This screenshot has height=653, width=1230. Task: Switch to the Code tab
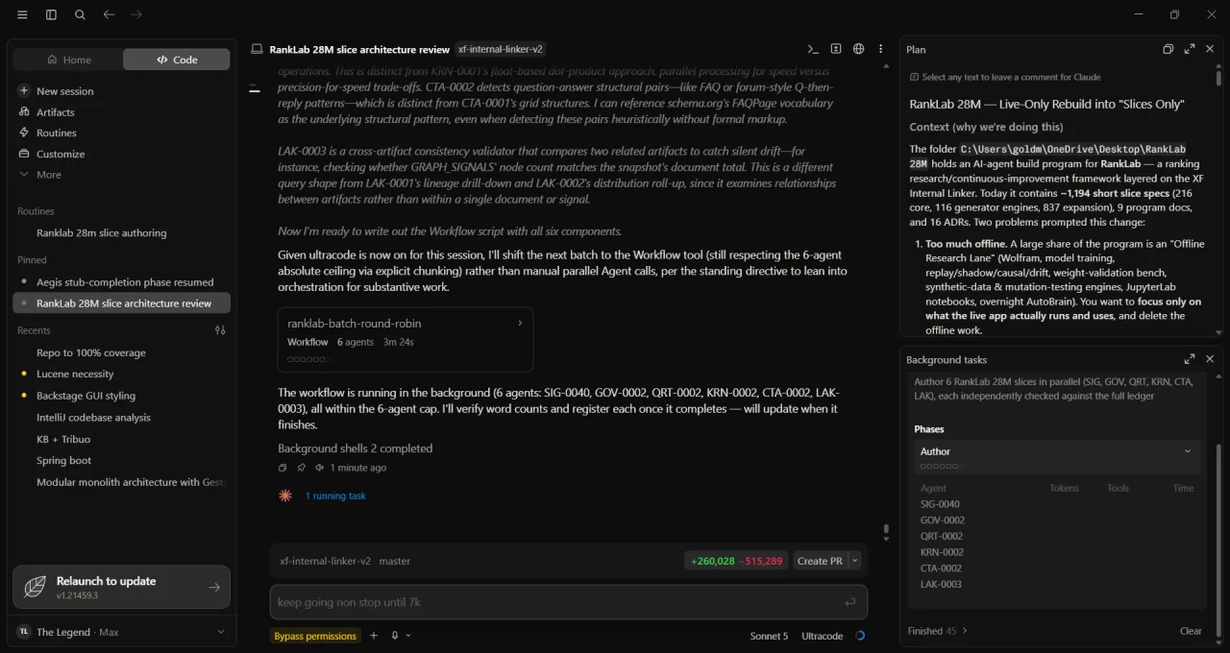[177, 60]
